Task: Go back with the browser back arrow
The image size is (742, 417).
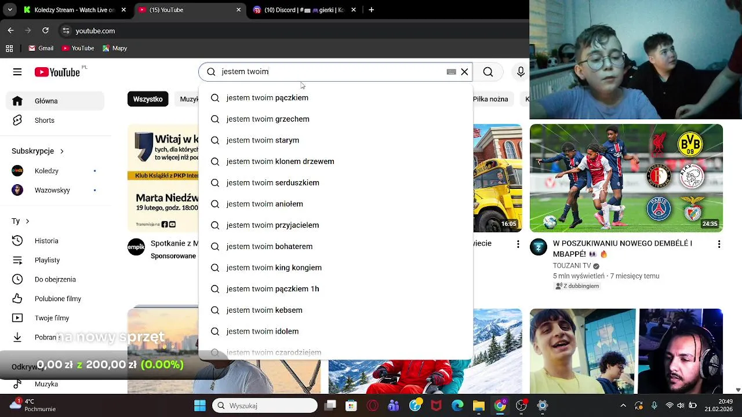Action: (10, 31)
